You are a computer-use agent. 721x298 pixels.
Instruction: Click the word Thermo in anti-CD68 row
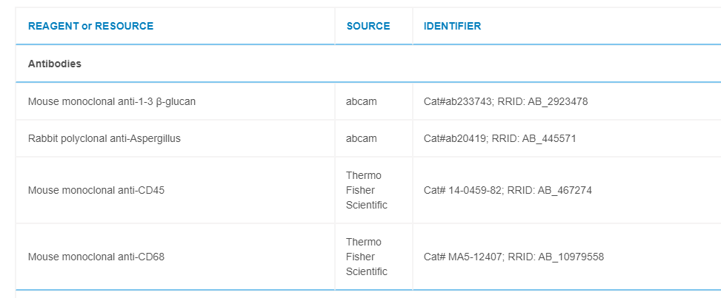[363, 242]
